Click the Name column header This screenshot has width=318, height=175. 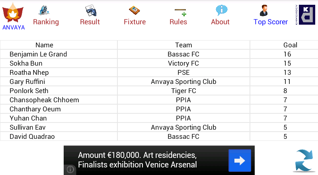pyautogui.click(x=45, y=45)
